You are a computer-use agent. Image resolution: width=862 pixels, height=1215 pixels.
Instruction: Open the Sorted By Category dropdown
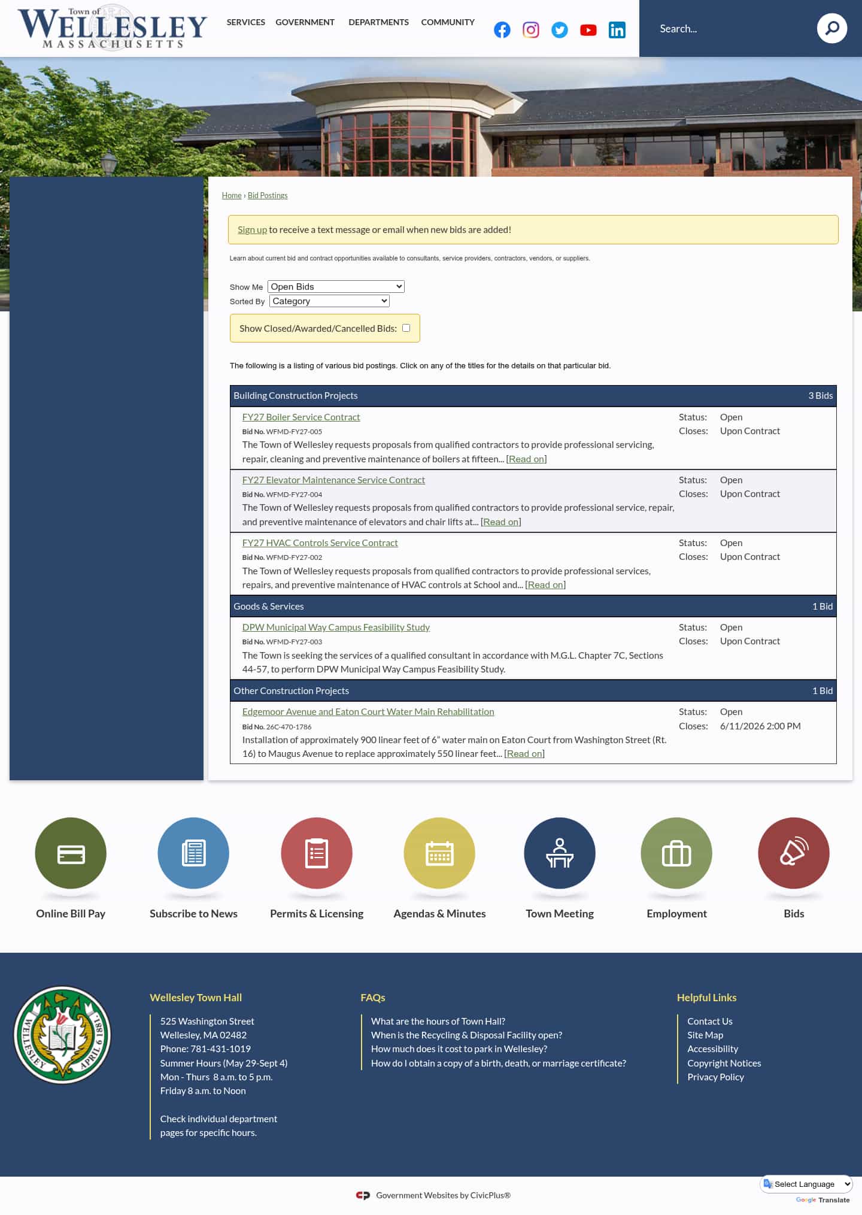329,301
